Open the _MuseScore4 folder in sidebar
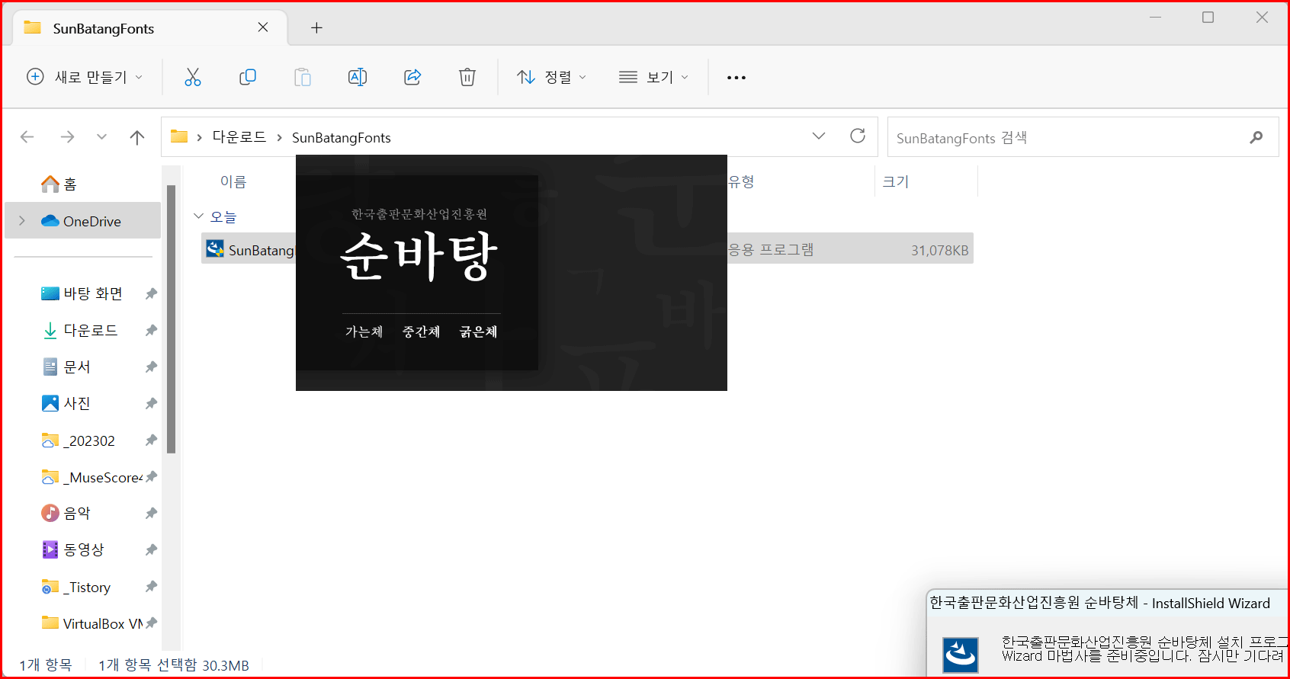 pos(91,477)
